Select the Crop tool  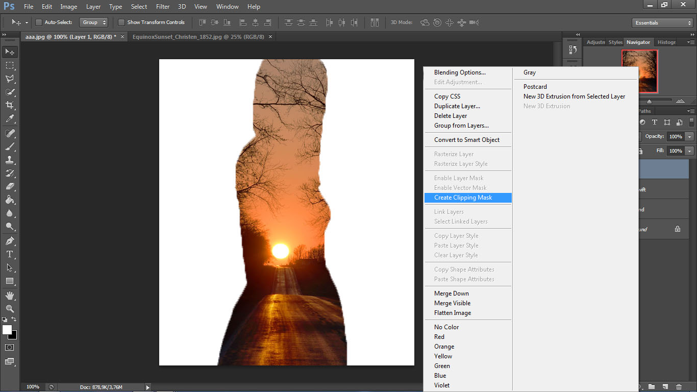tap(9, 105)
